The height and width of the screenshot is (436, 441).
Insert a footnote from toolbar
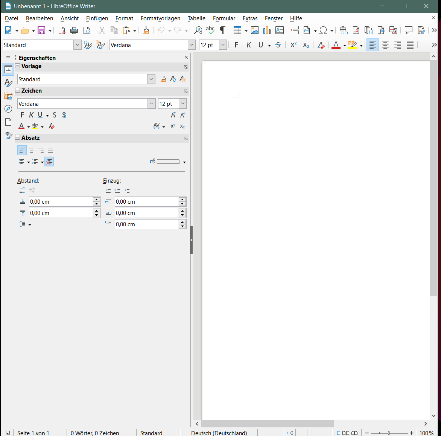coord(356,30)
